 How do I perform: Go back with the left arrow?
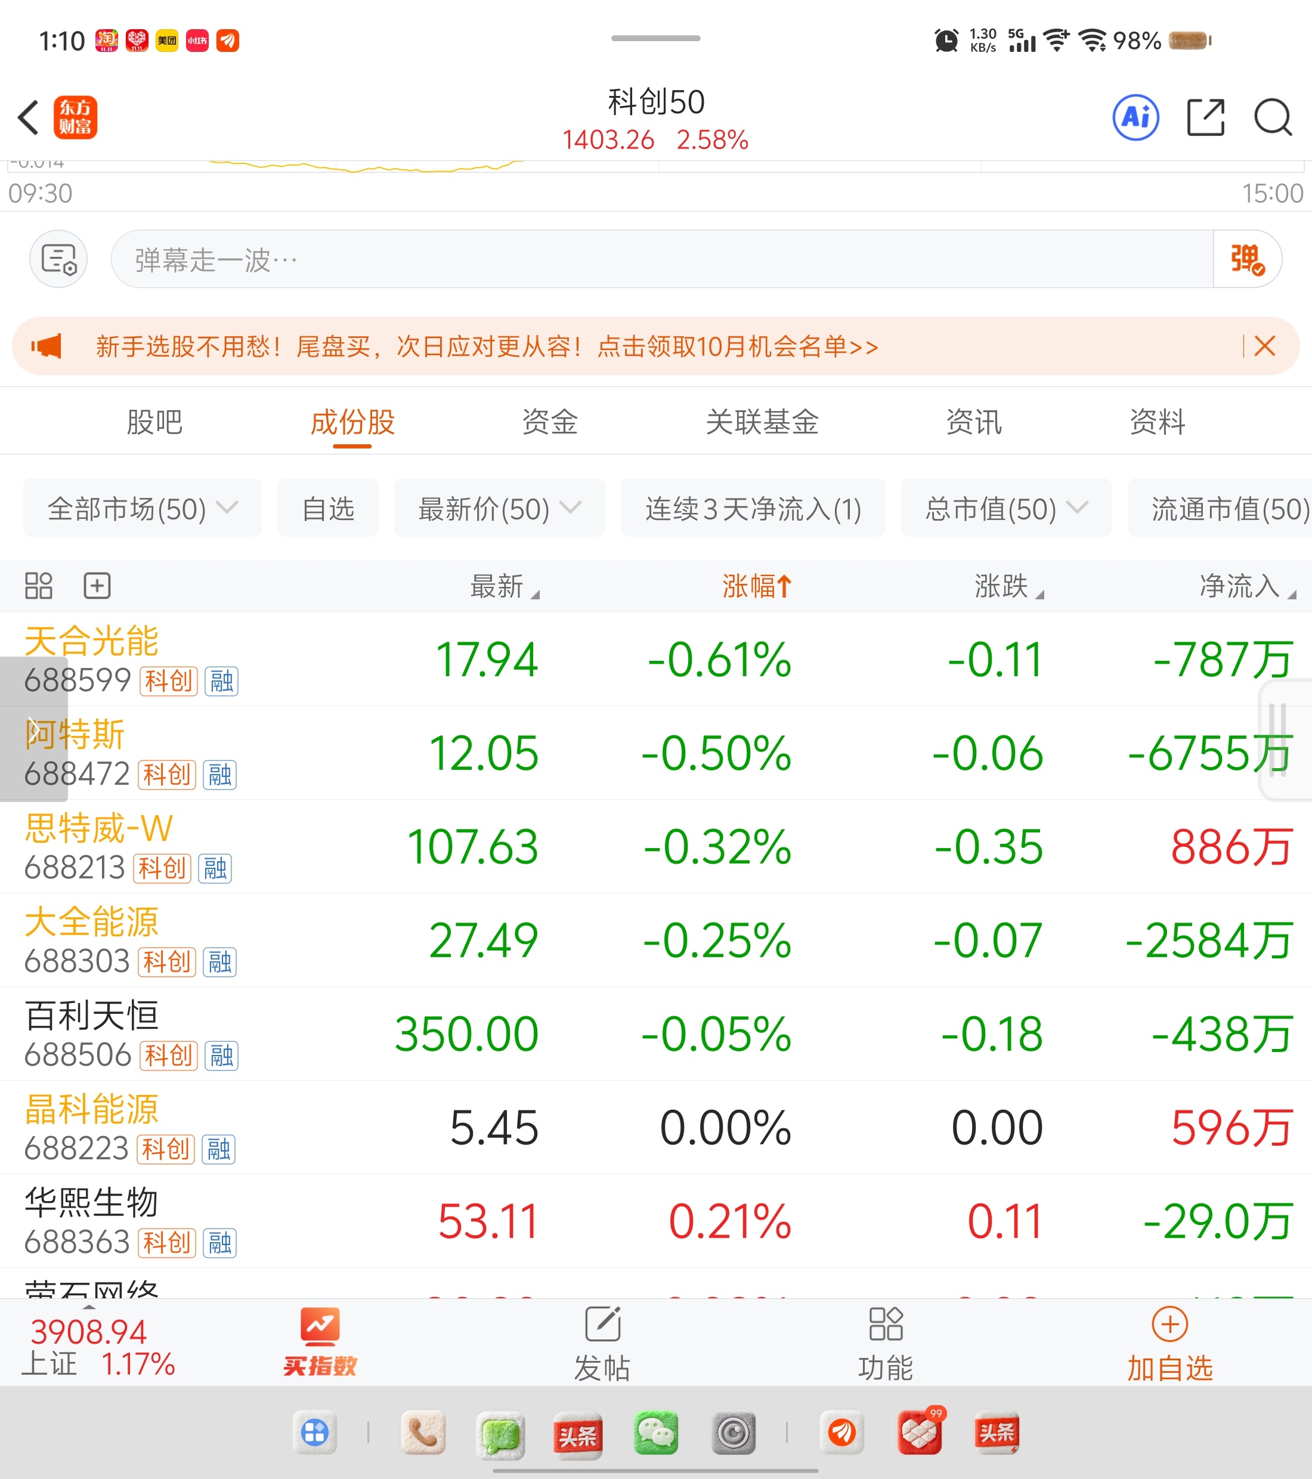pyautogui.click(x=28, y=117)
